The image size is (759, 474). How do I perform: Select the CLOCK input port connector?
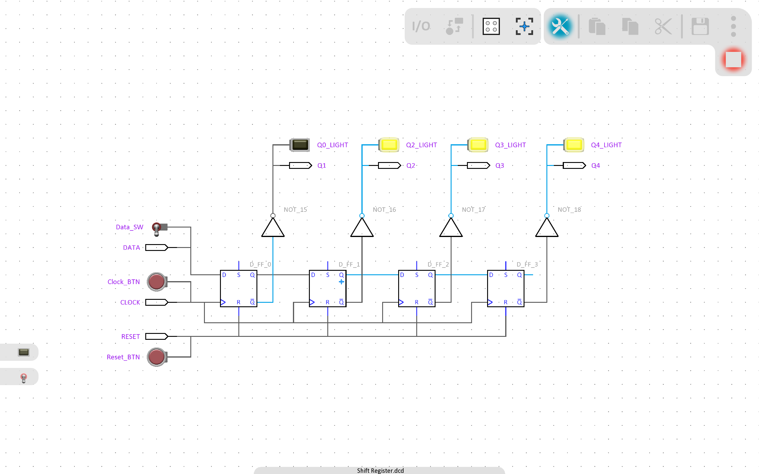[x=157, y=302]
